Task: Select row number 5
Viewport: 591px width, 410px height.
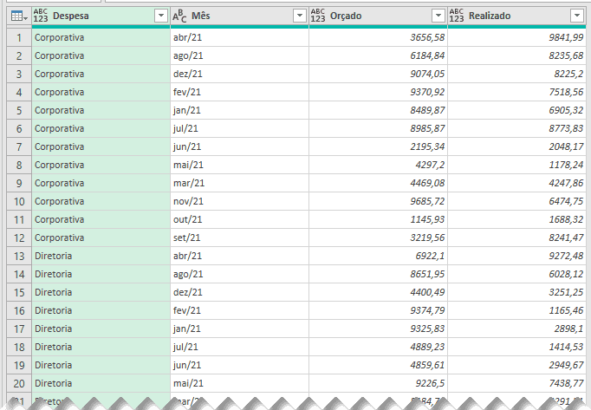Action: coord(17,110)
